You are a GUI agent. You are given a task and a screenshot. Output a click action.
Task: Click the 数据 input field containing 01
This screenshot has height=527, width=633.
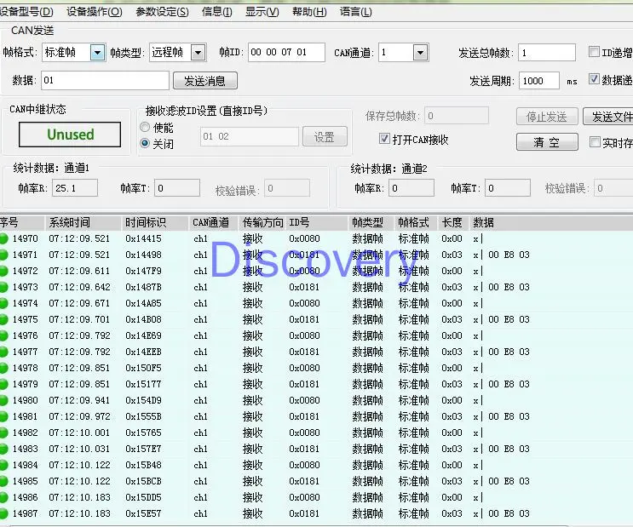tap(105, 80)
